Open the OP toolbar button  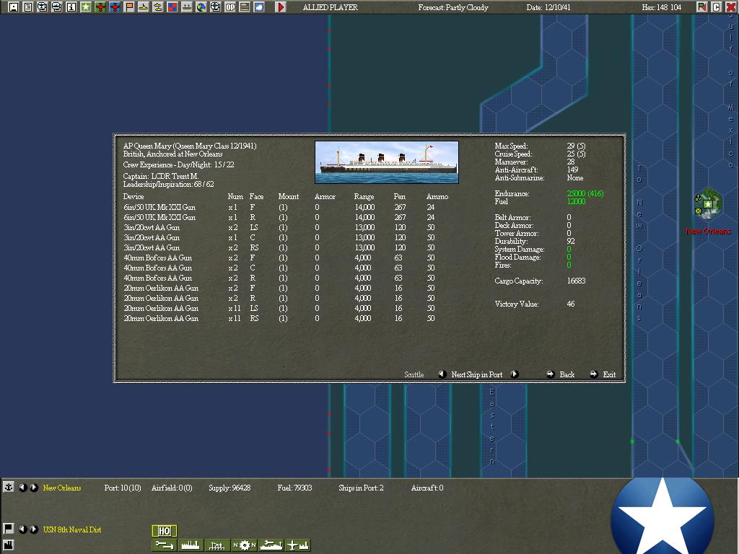point(230,7)
